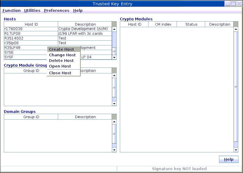Click Status column header in Crypto Modules
Screen dimensions: 243x173
pyautogui.click(x=191, y=24)
